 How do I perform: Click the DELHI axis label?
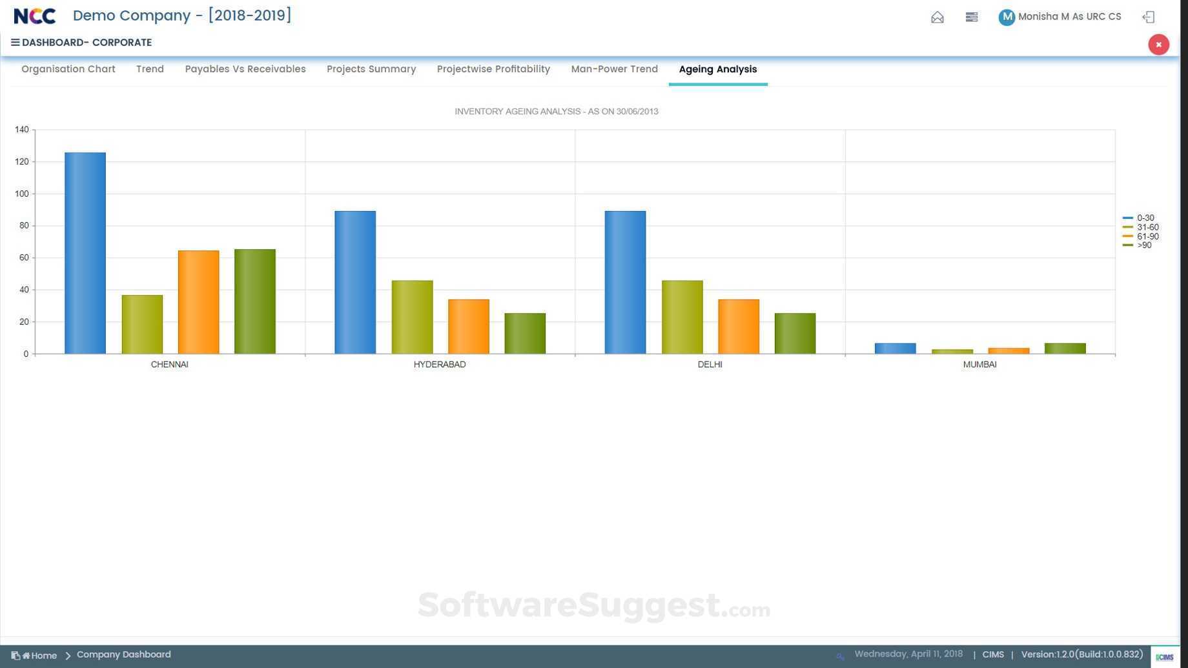(x=710, y=365)
